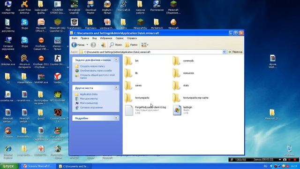Image resolution: width=300 pixels, height=169 pixels.
Task: Open the Сервис menu
Action: [120, 38]
